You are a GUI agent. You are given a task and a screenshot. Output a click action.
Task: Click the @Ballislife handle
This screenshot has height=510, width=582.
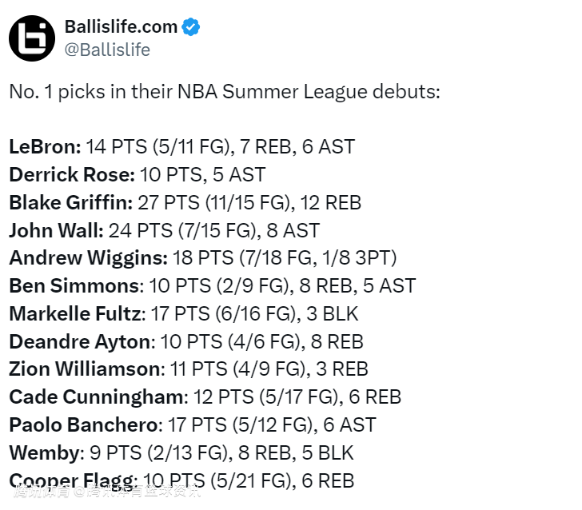(x=106, y=50)
